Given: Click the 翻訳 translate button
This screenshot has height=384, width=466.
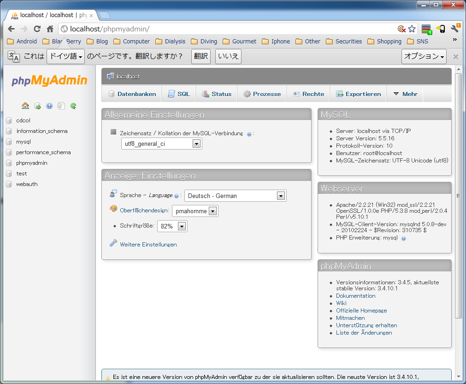Looking at the screenshot, I should pos(201,56).
